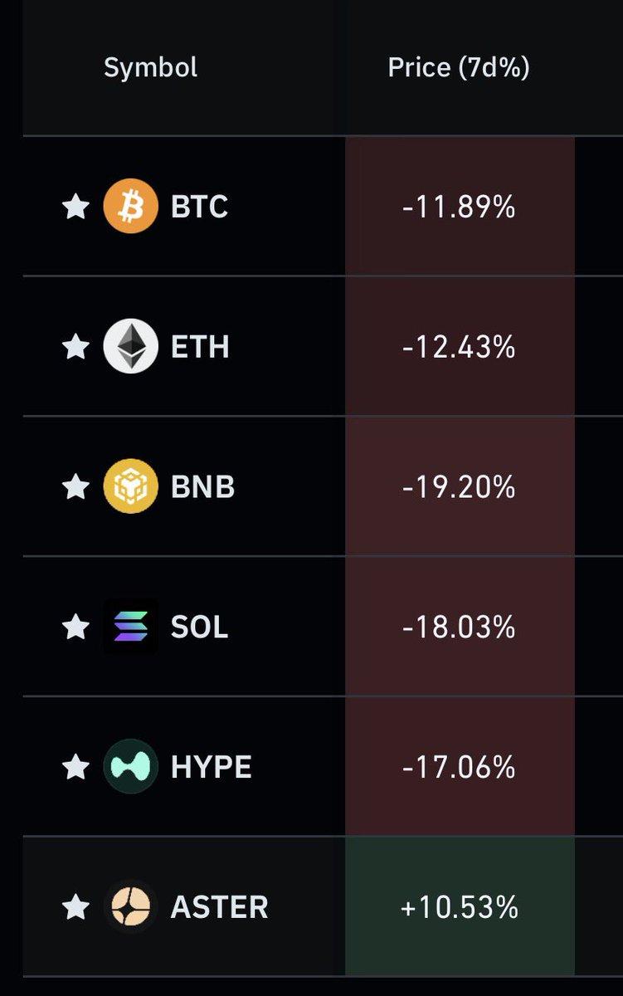Click the ASTER token icon
The height and width of the screenshot is (996, 623).
point(130,906)
